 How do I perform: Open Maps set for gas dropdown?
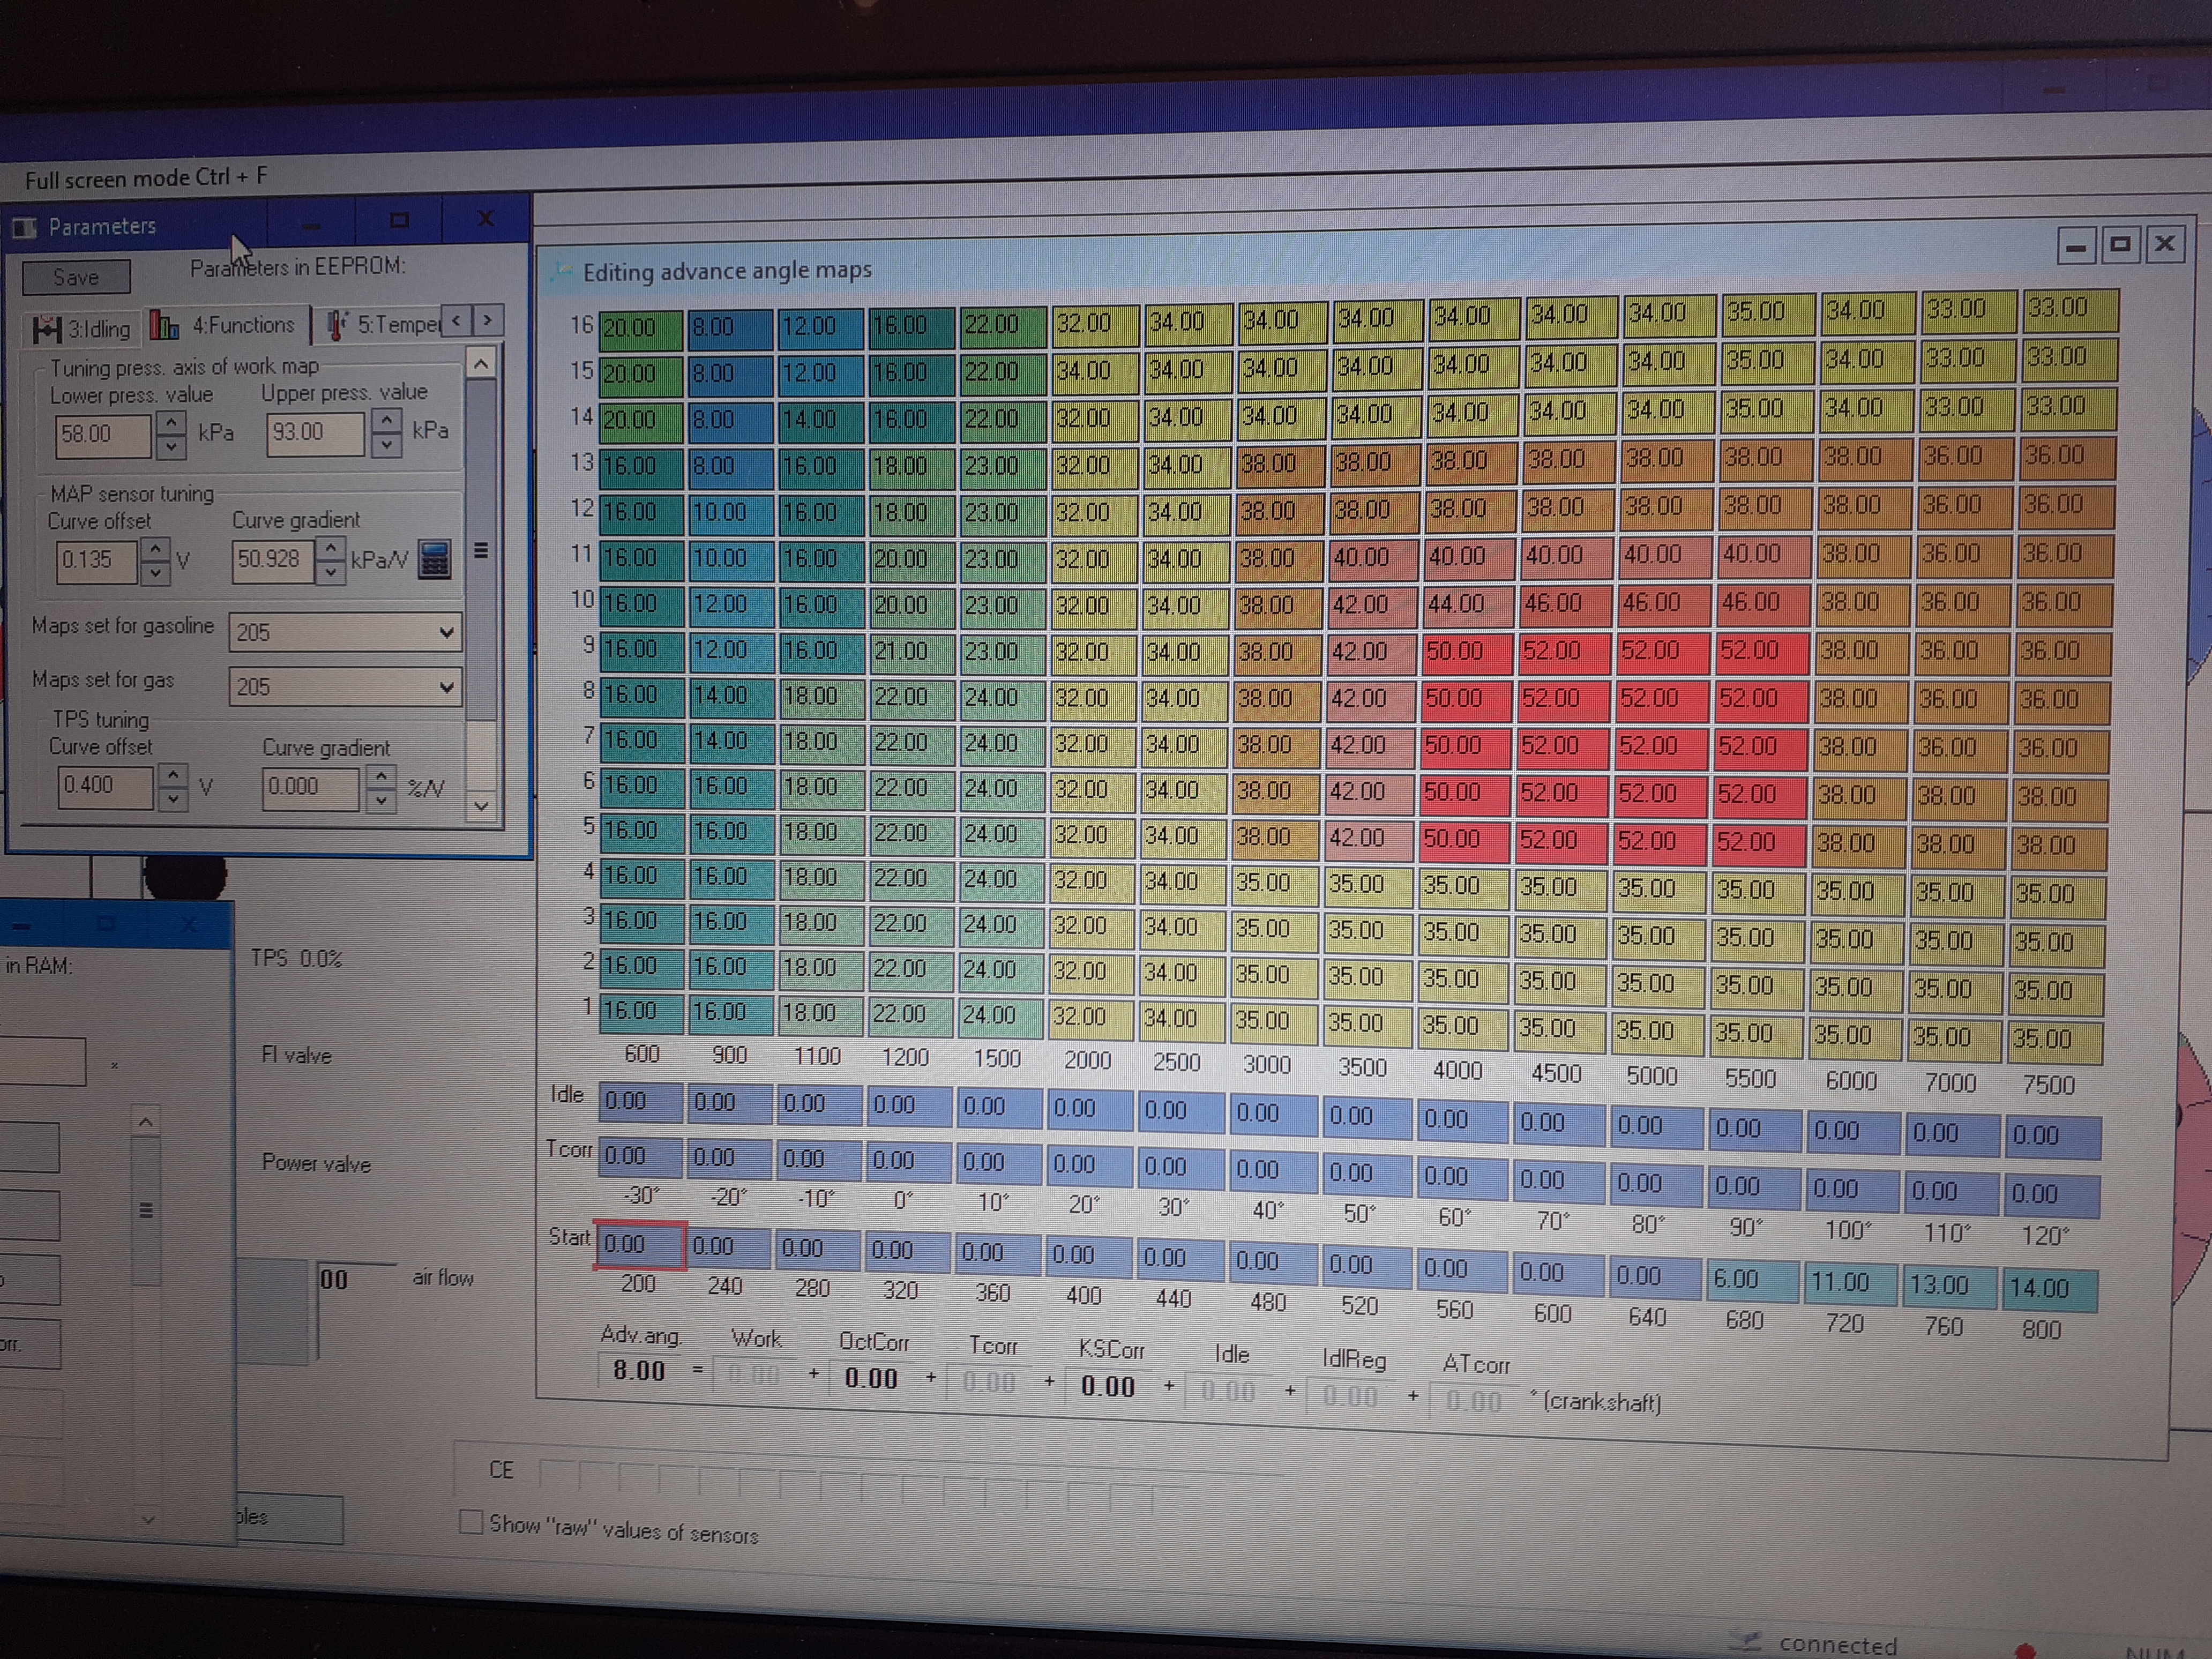coord(446,687)
